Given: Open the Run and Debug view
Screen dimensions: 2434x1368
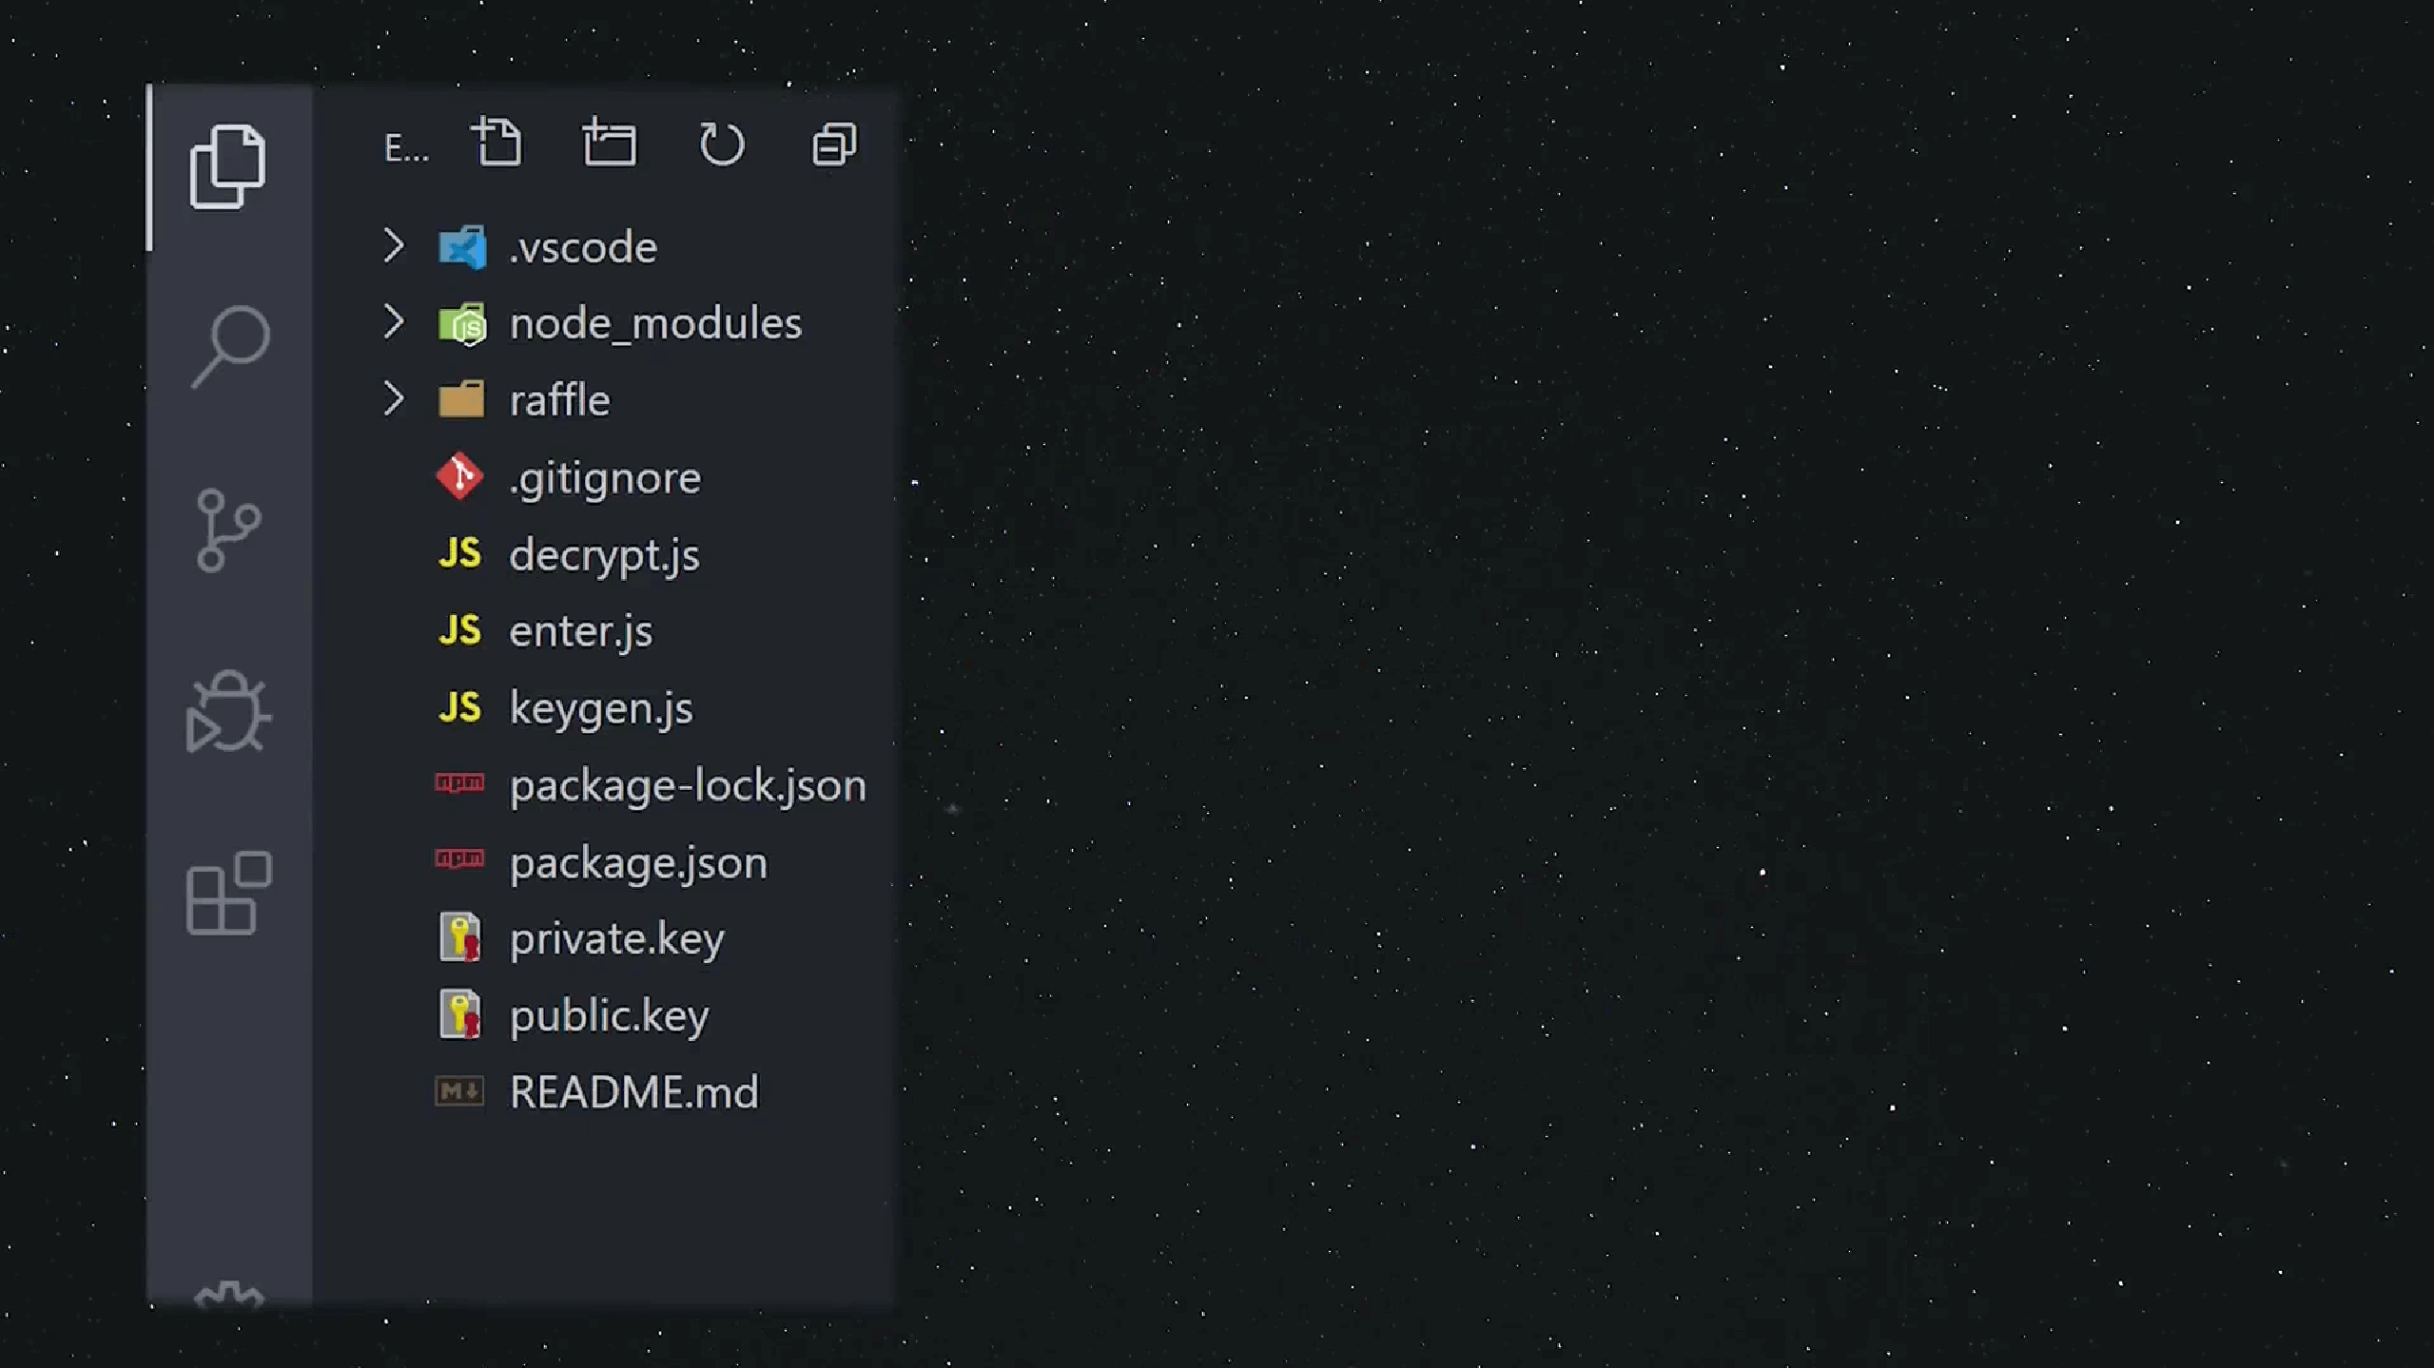Looking at the screenshot, I should 227,713.
